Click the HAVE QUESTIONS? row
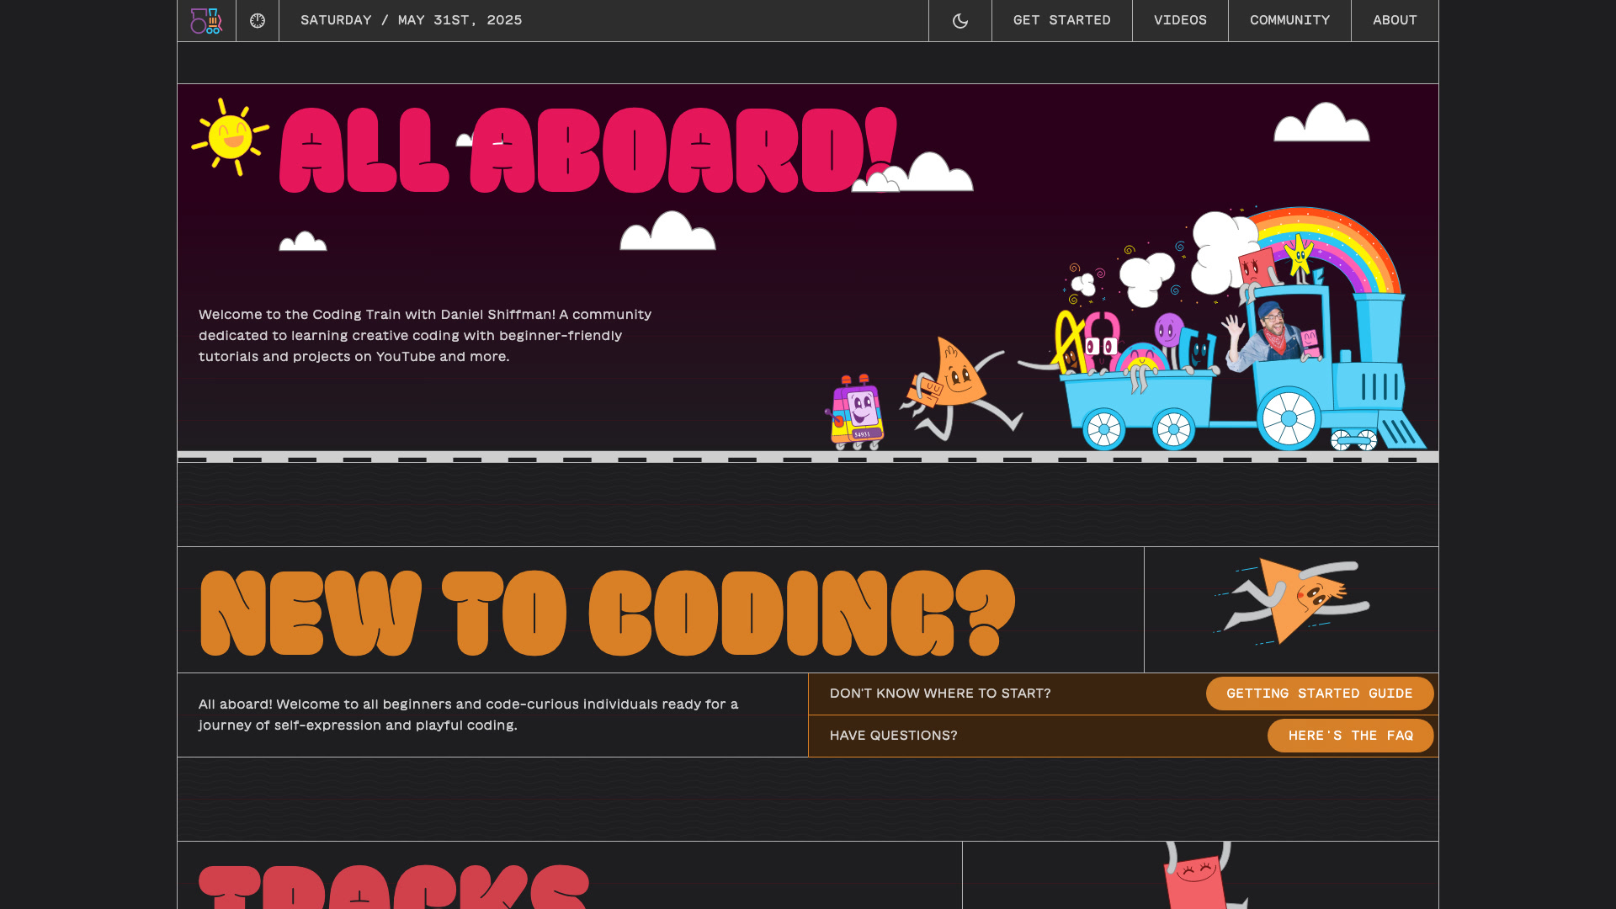This screenshot has height=909, width=1616. click(893, 735)
